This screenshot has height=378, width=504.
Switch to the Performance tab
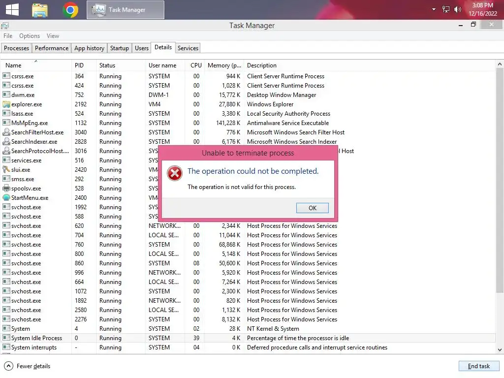point(51,48)
